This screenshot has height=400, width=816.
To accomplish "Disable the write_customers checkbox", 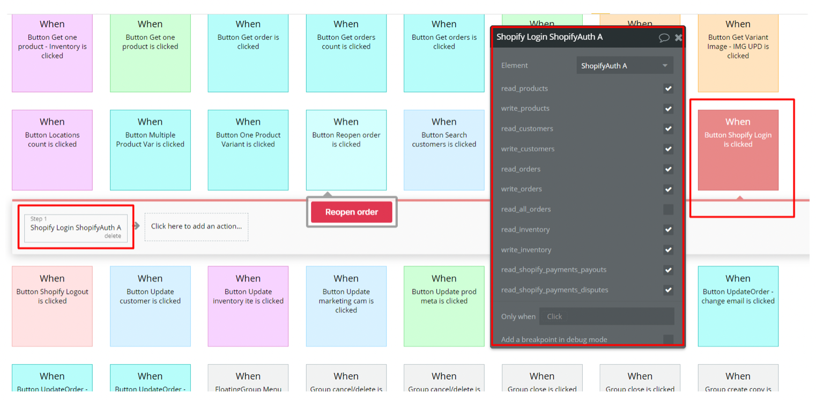I will pyautogui.click(x=668, y=149).
